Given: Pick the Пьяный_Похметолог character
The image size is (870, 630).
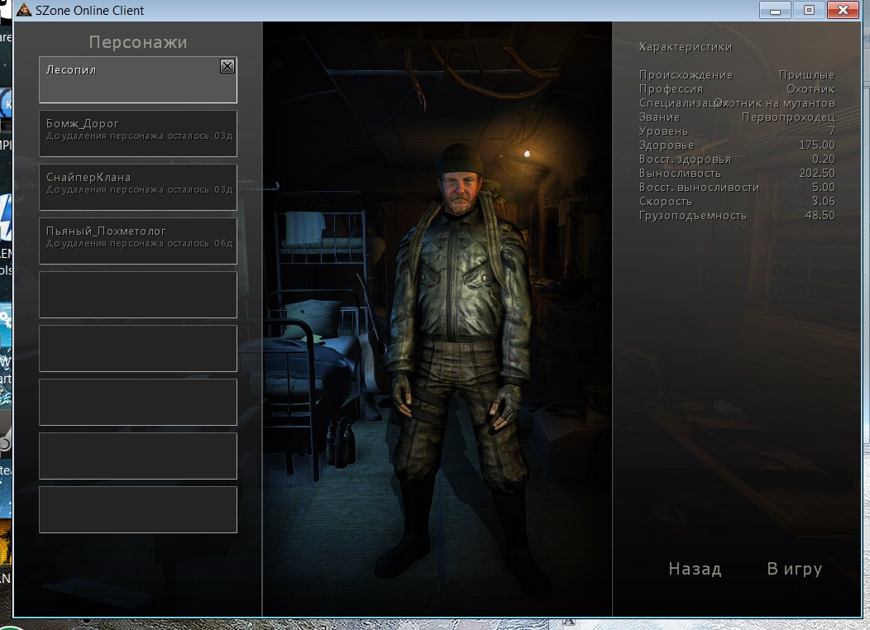Looking at the screenshot, I should coord(137,241).
